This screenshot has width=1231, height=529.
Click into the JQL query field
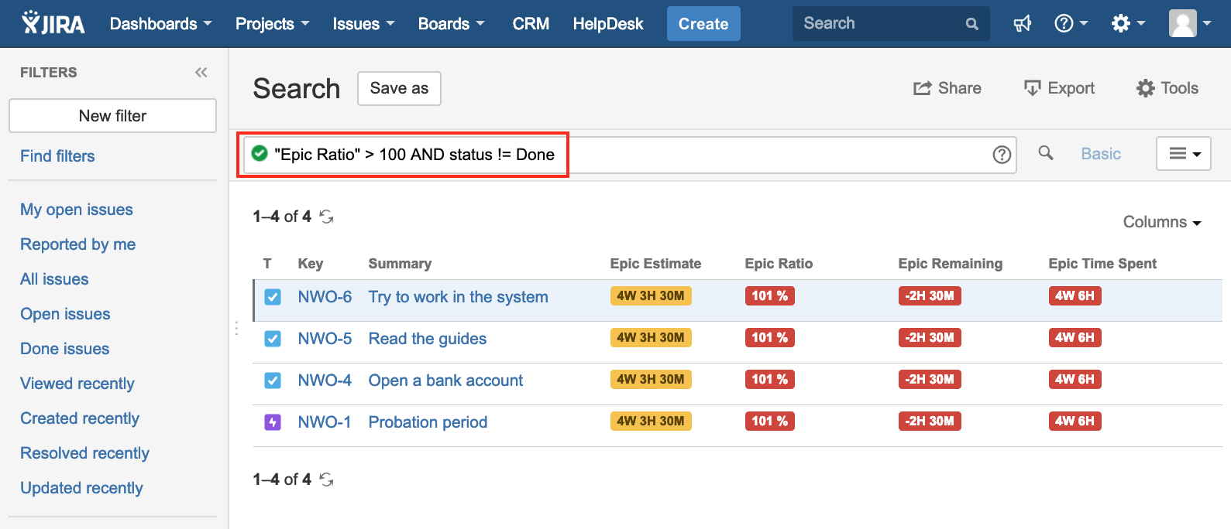[629, 155]
